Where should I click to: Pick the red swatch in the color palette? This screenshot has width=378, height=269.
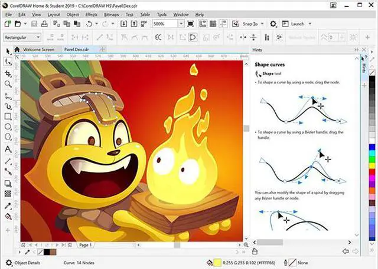[x=372, y=172]
